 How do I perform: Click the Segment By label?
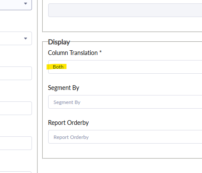click(63, 88)
